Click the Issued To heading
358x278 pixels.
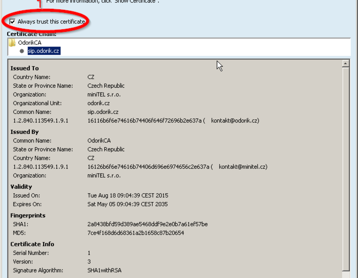[25, 68]
